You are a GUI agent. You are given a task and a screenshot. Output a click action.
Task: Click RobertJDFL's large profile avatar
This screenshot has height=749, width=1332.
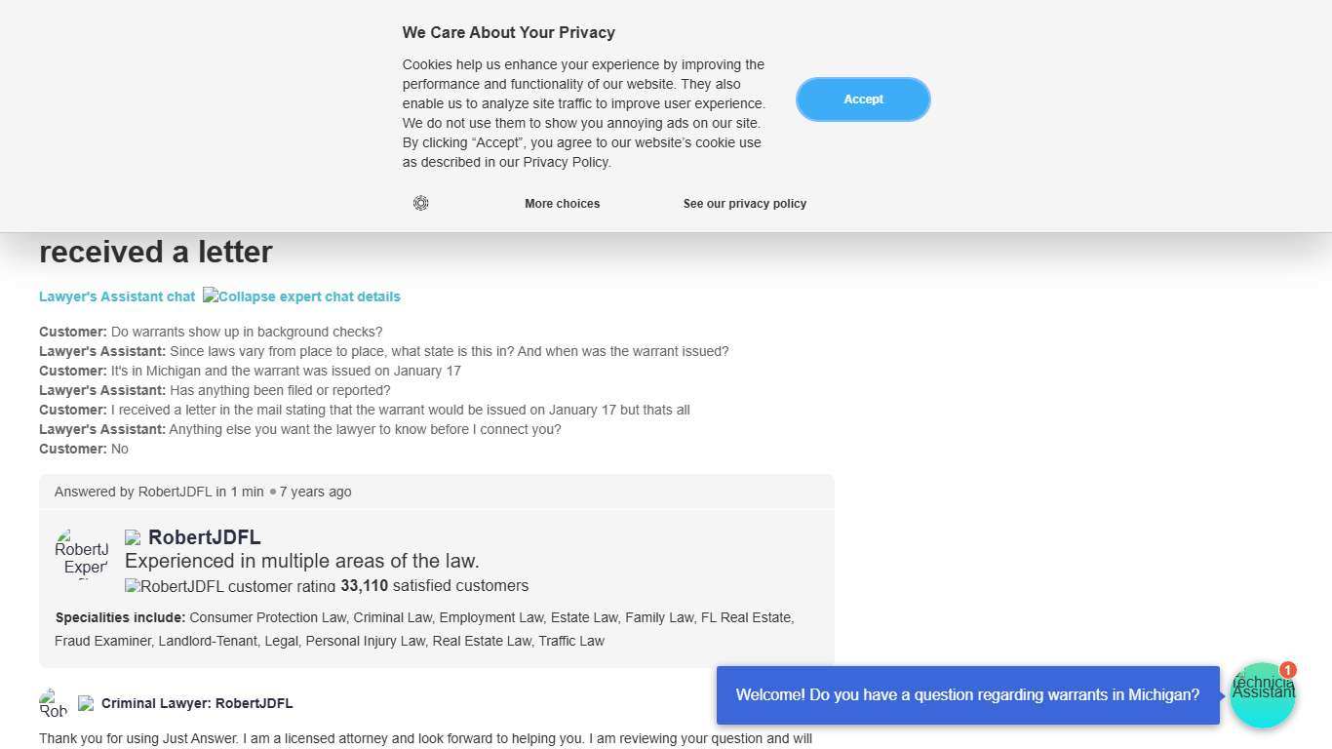[x=82, y=554]
